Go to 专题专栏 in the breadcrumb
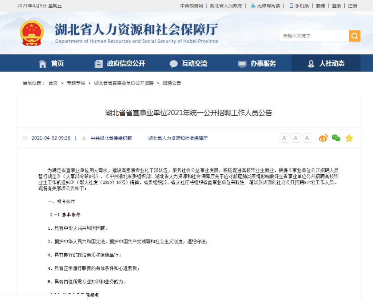The image size is (373, 301). [x=76, y=83]
